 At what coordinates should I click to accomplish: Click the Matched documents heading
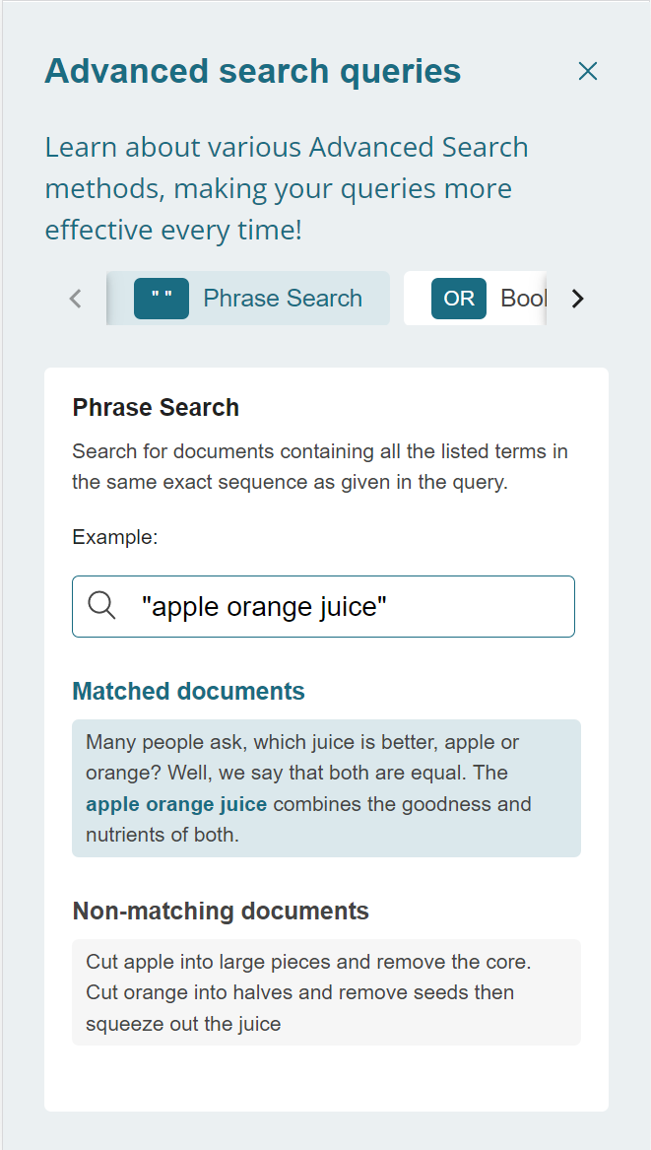click(x=189, y=692)
